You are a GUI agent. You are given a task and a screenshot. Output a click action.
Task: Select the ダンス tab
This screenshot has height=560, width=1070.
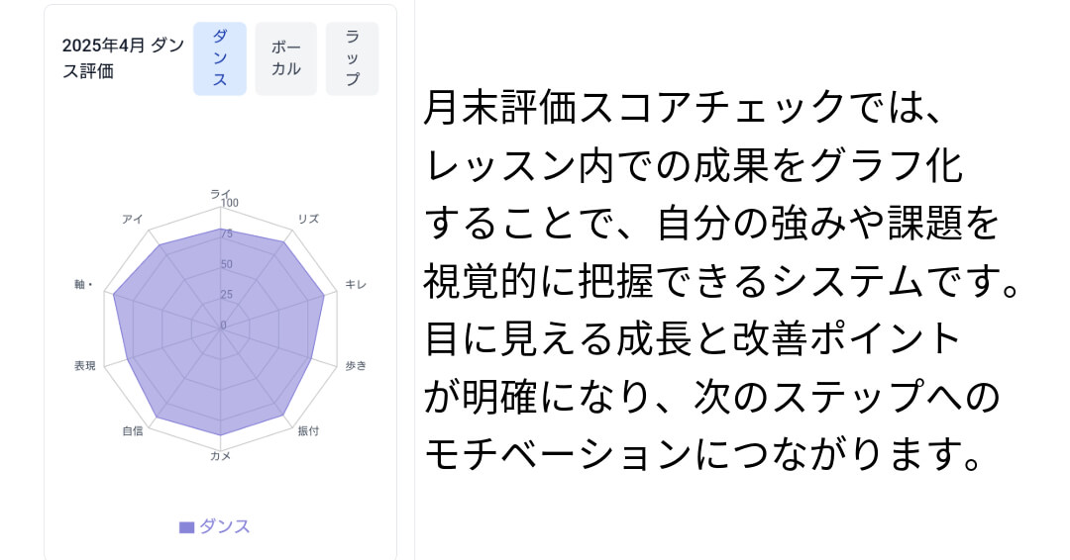(220, 58)
